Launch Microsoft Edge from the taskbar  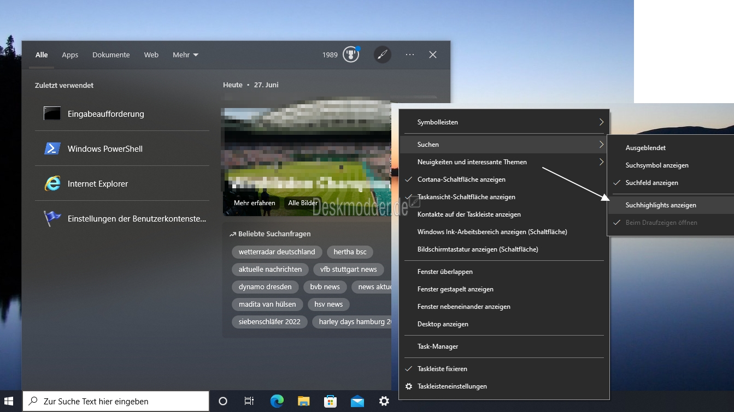277,401
